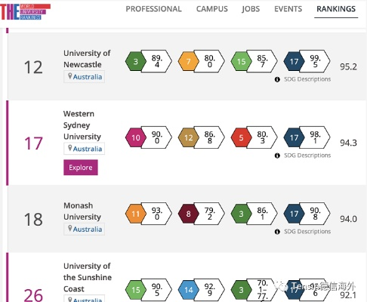367x302 pixels.
Task: Select orange SDG 7 badge for Newcastle
Action: point(188,61)
